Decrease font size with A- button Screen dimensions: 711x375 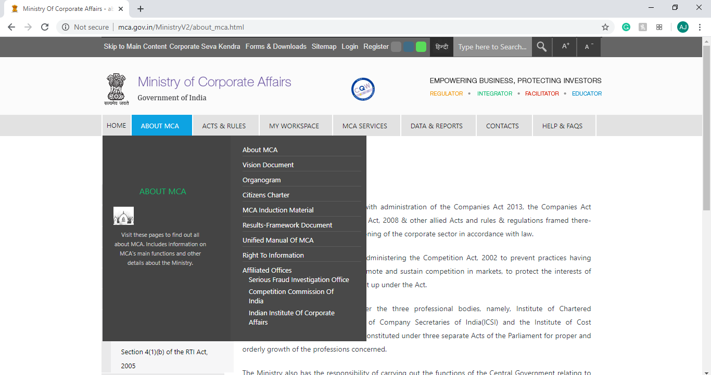pyautogui.click(x=589, y=47)
